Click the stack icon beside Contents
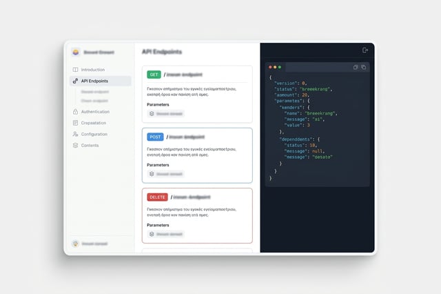The width and height of the screenshot is (441, 294). pyautogui.click(x=75, y=146)
